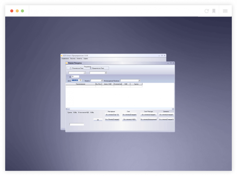
Task: Click the Новая Покупка window title icon
Action: [x=67, y=63]
